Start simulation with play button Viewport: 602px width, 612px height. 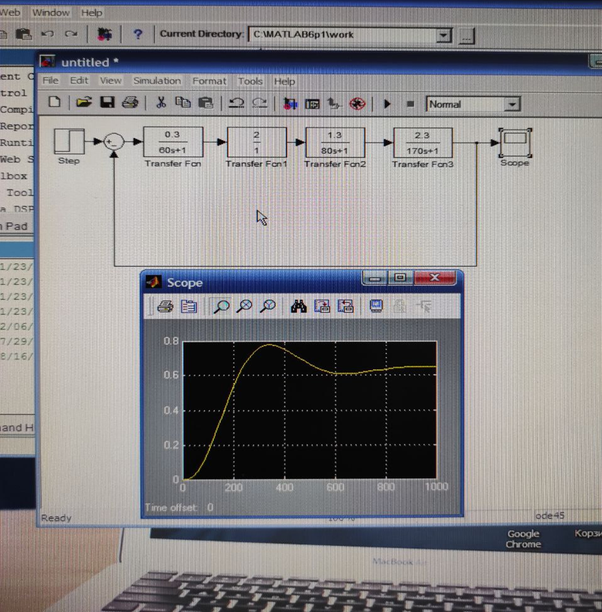pos(387,104)
